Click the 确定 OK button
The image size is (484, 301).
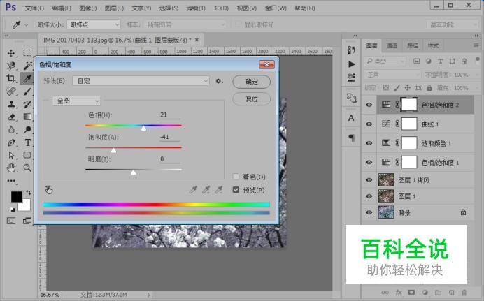(252, 82)
